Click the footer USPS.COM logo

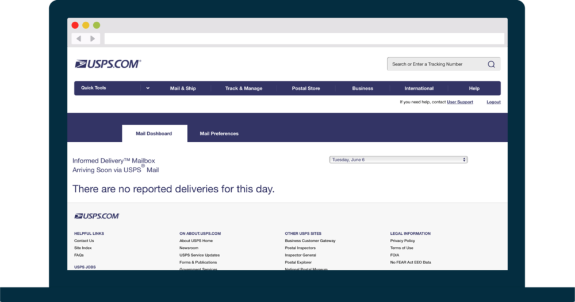tap(97, 216)
